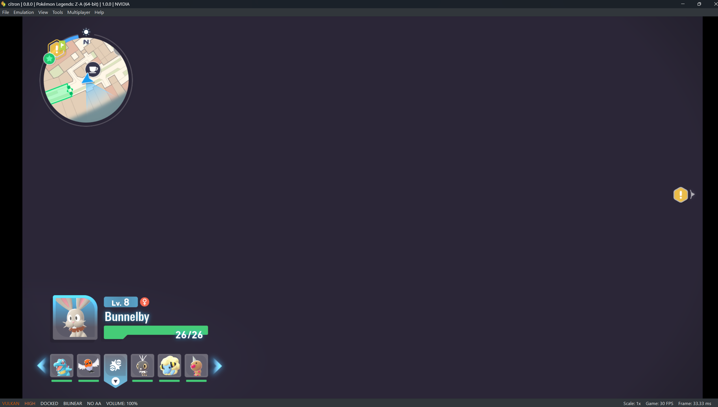
Task: Click the café cup marker on minimap
Action: pos(93,69)
